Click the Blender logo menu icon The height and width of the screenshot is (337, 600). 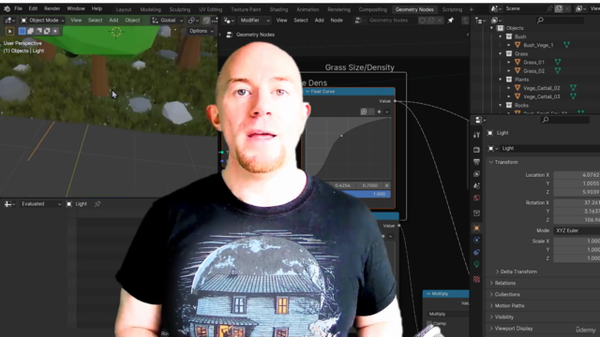point(7,8)
